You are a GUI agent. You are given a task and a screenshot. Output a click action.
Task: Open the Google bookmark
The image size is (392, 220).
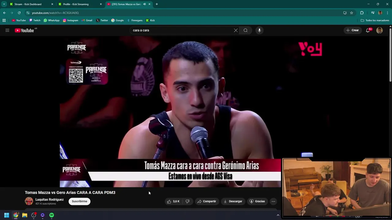(117, 20)
